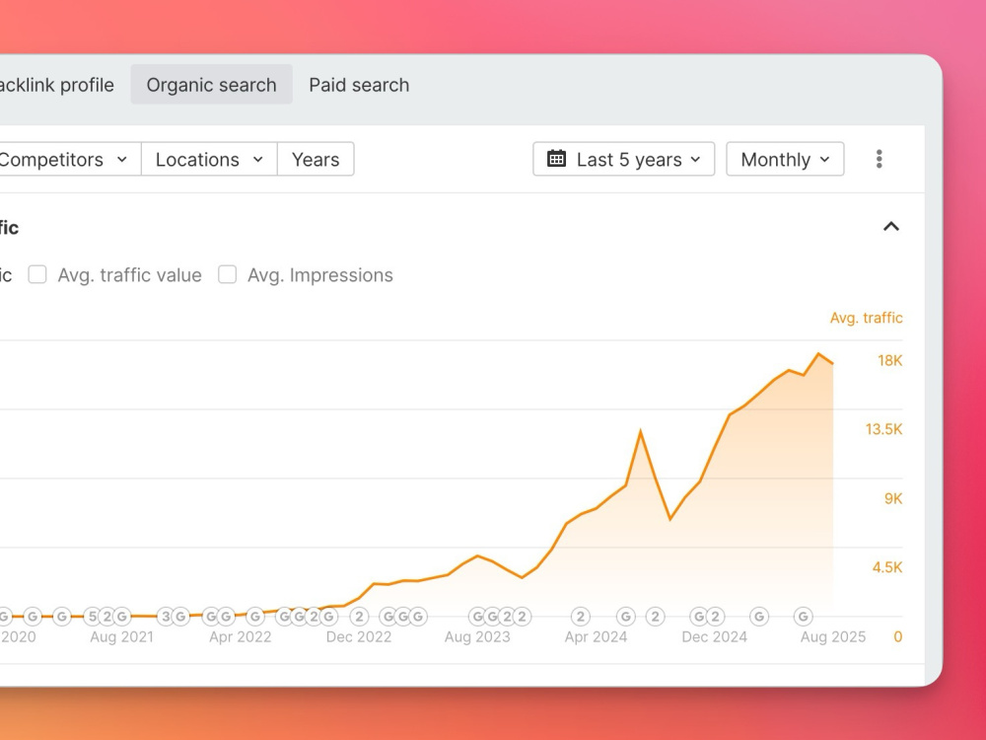Image resolution: width=986 pixels, height=740 pixels.
Task: Expand the Locations dropdown
Action: pos(209,159)
